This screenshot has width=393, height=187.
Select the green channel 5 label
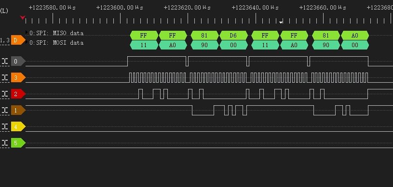click(18, 143)
